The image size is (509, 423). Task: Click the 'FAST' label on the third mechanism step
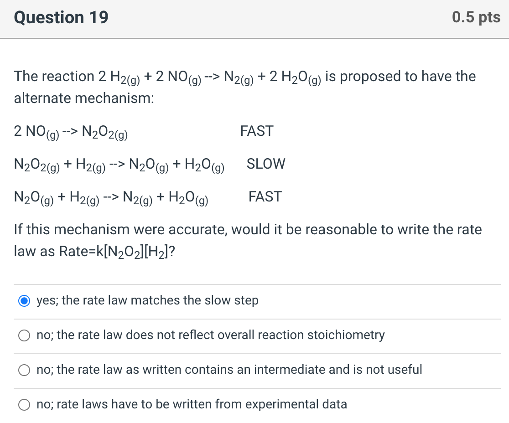coord(265,196)
